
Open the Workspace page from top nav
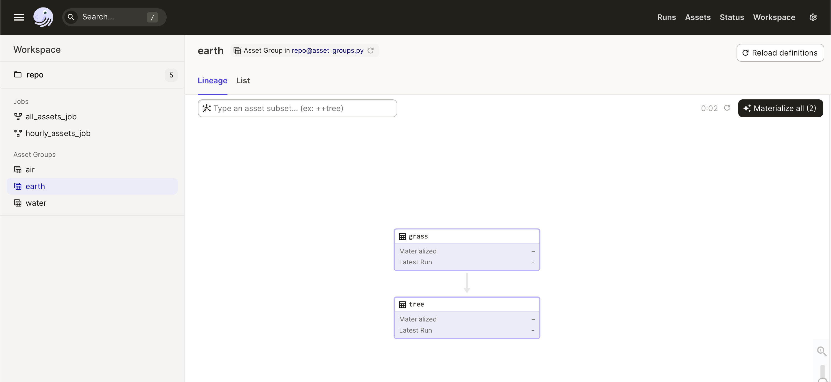[774, 17]
